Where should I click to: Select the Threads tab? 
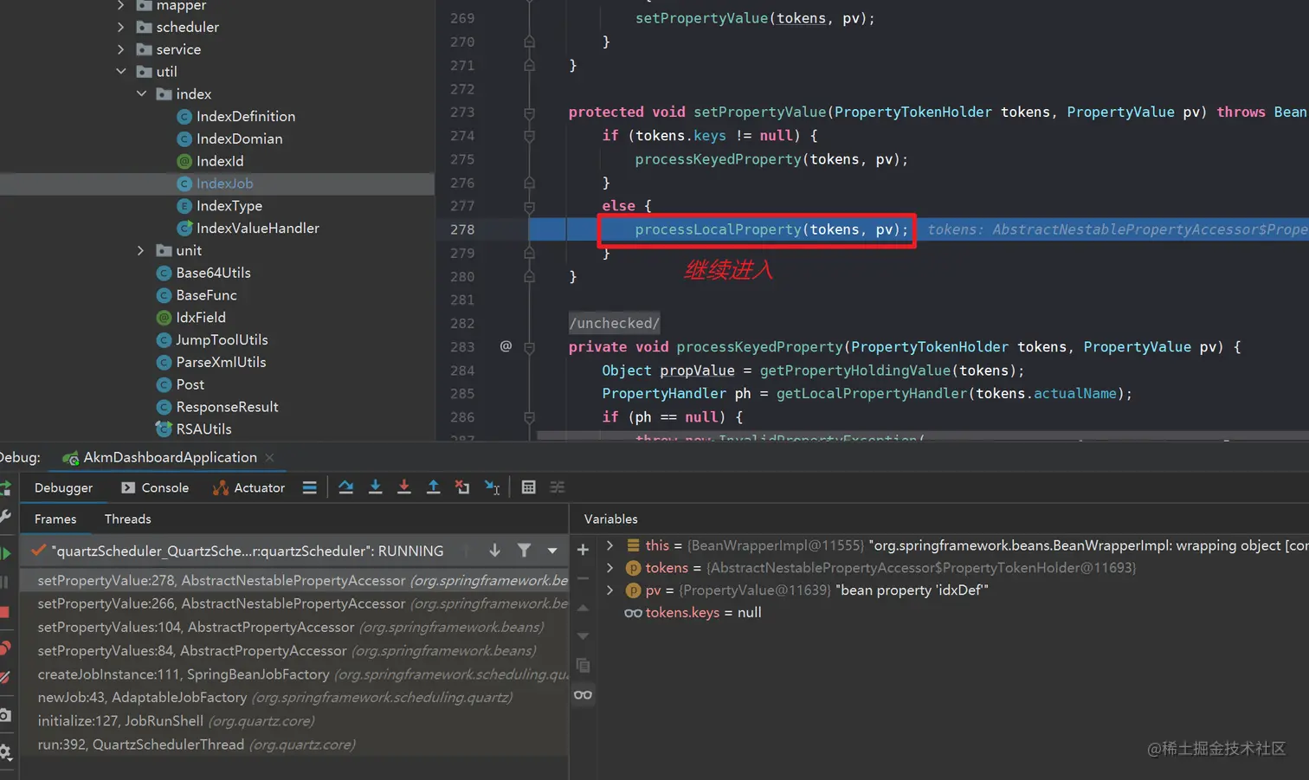click(127, 519)
